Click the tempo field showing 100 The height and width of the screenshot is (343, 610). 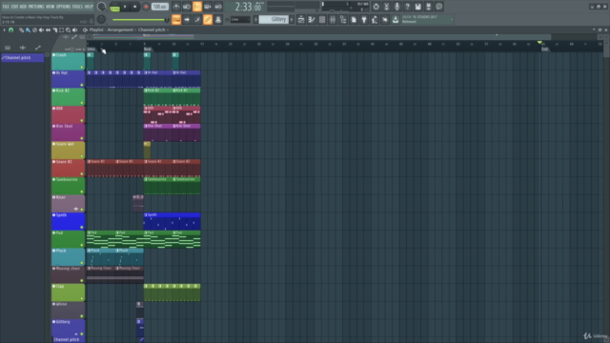pos(159,7)
